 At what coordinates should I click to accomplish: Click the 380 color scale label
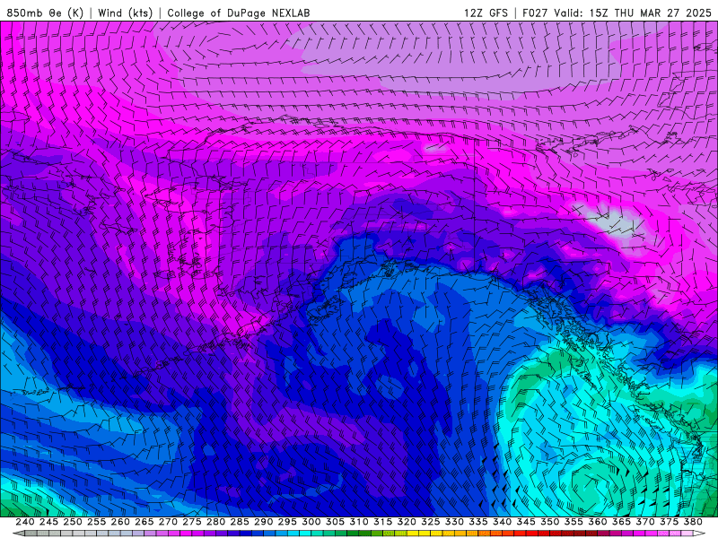coord(692,522)
